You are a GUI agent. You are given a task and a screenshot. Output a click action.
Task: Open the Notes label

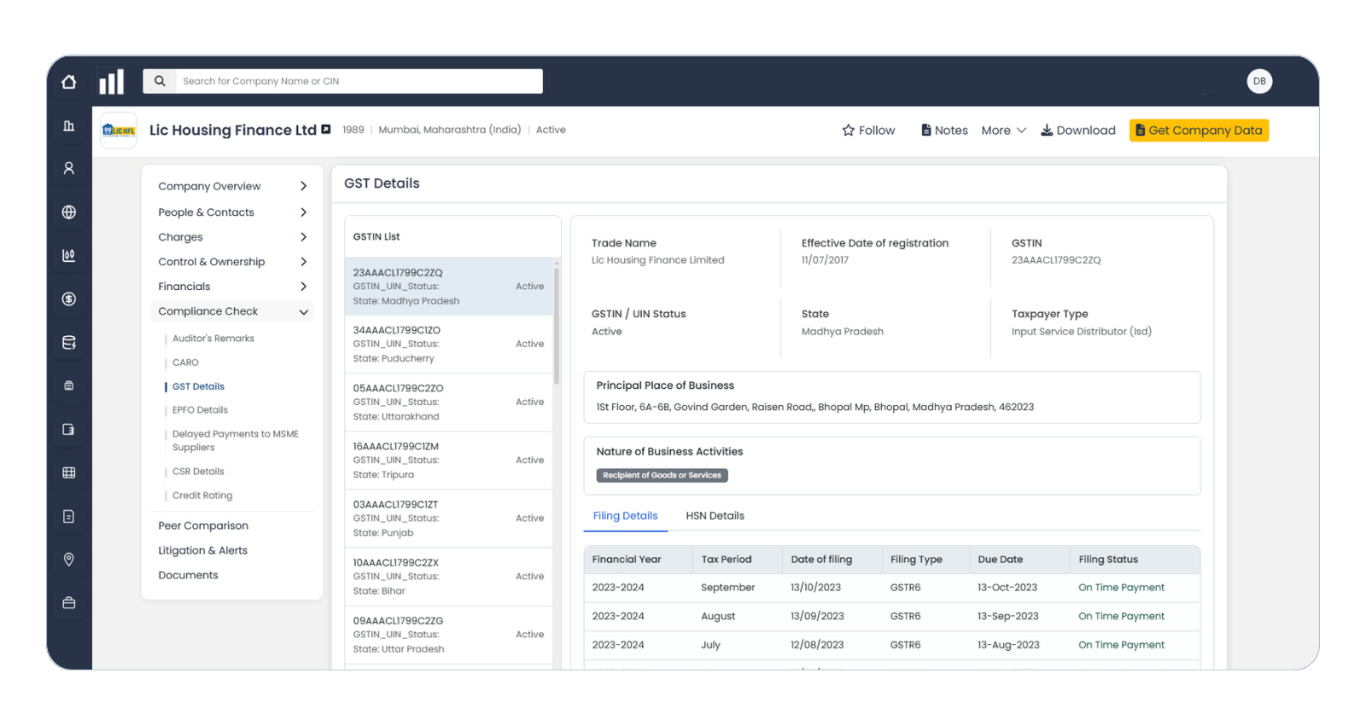(x=951, y=130)
